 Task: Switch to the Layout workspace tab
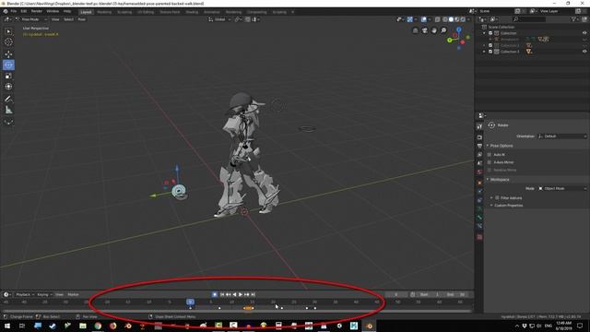click(x=86, y=12)
